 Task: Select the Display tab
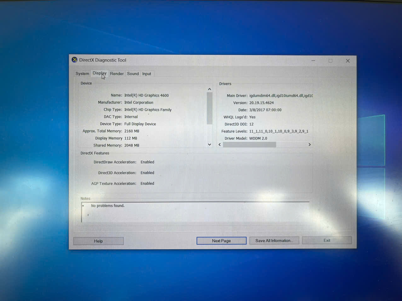(x=99, y=73)
